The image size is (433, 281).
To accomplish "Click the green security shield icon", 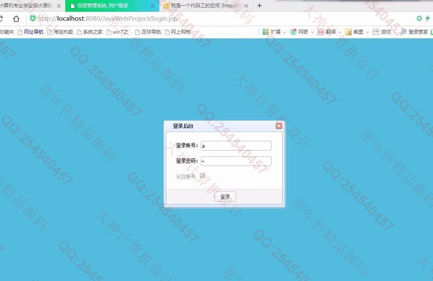I will pos(32,19).
